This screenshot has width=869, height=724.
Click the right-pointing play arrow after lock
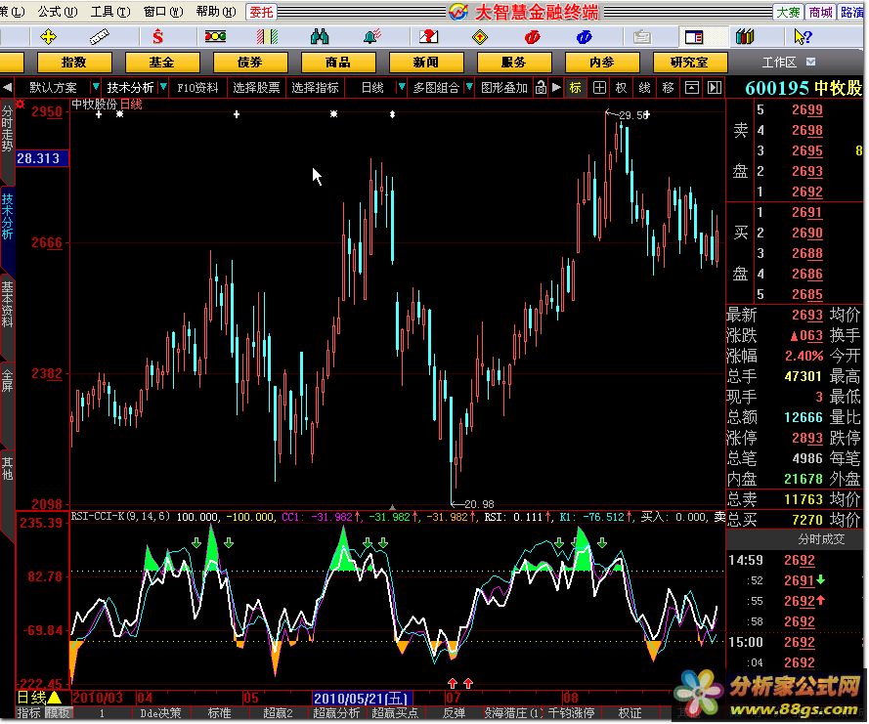(x=556, y=88)
